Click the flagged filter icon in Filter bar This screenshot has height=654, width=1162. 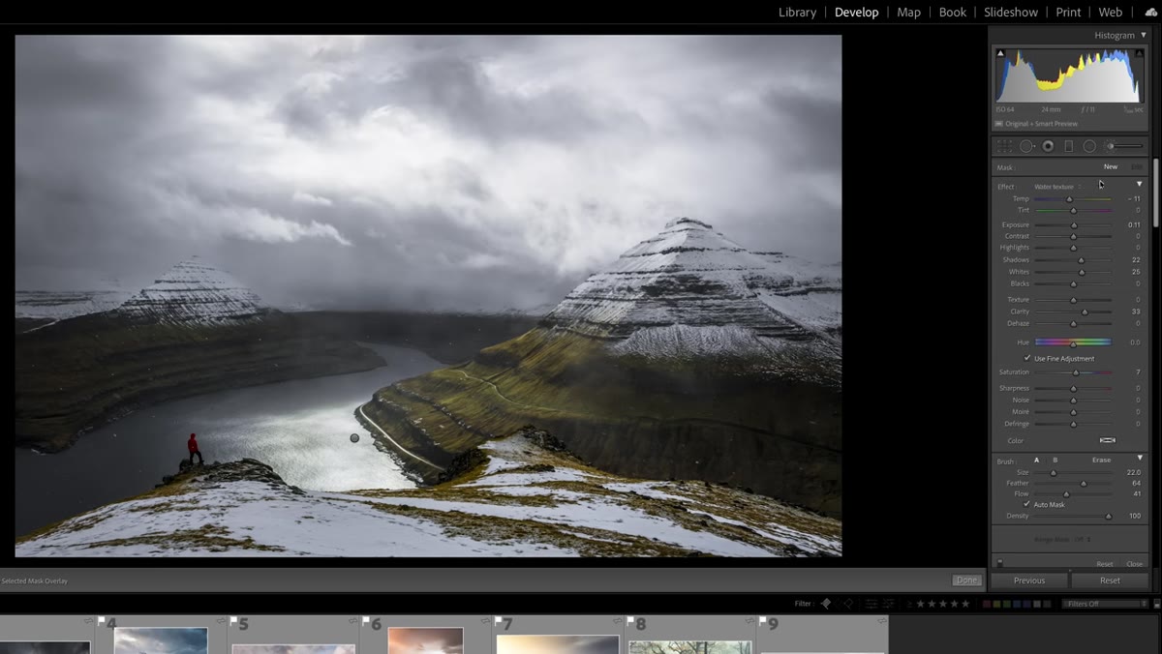[x=826, y=604]
